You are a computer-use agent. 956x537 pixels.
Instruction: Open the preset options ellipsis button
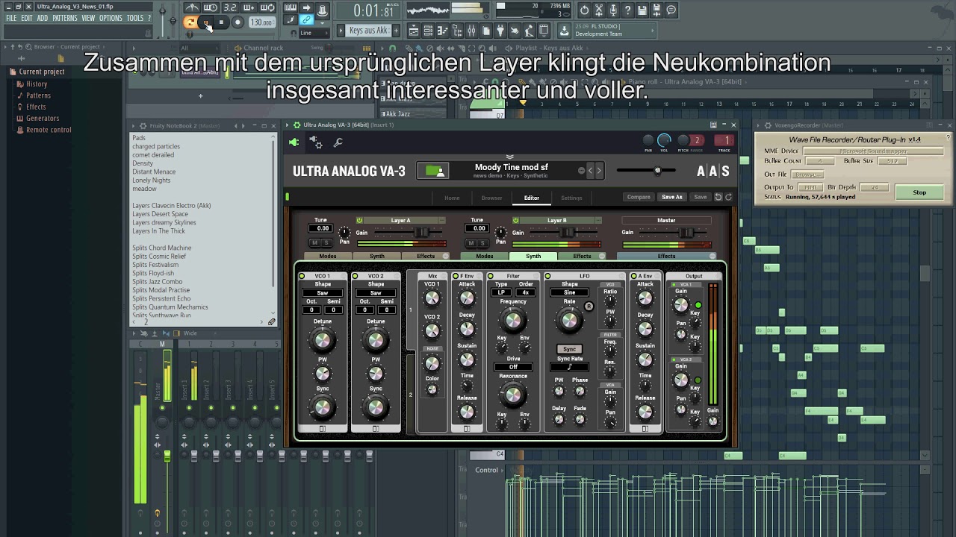(581, 171)
